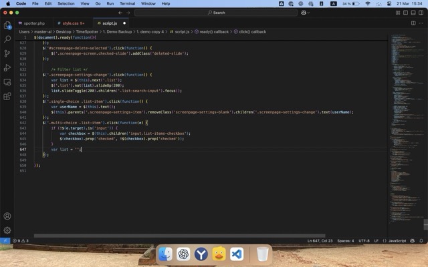Open the JavaScript language mode picker
The height and width of the screenshot is (267, 428).
(x=397, y=240)
